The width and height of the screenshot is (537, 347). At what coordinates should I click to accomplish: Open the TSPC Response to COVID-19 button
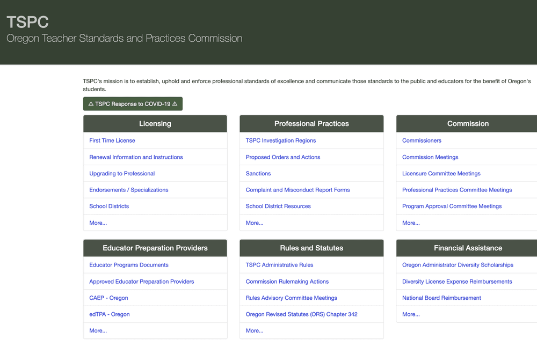tap(133, 104)
